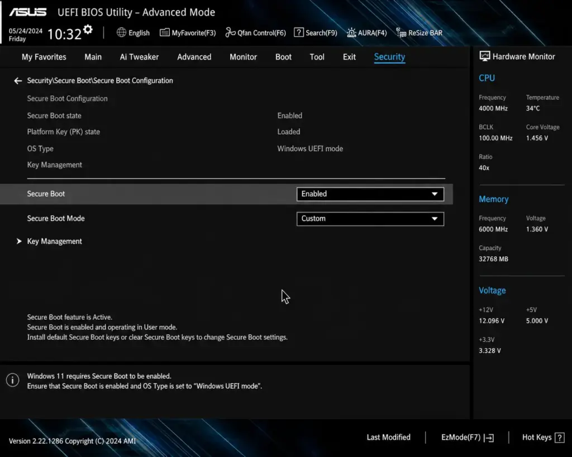Open the Secure Boot Mode Custom dropdown
This screenshot has width=572, height=457.
(370, 219)
